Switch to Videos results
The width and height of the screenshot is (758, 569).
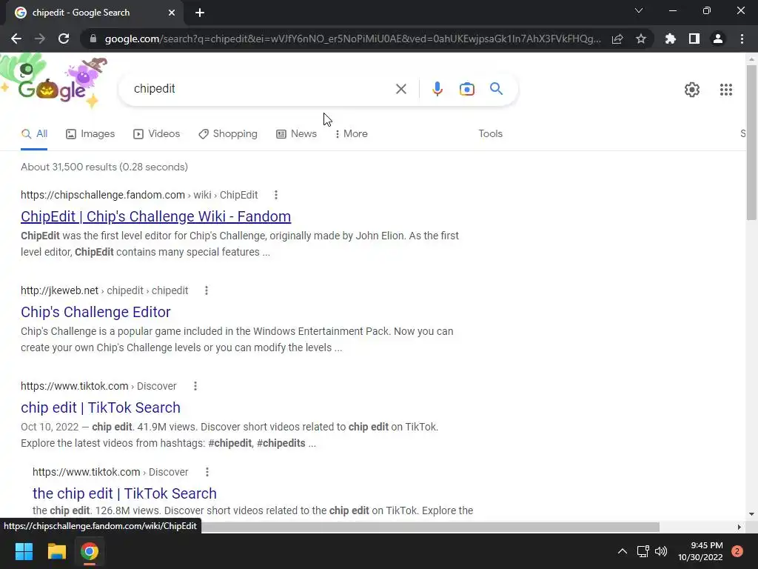click(157, 134)
